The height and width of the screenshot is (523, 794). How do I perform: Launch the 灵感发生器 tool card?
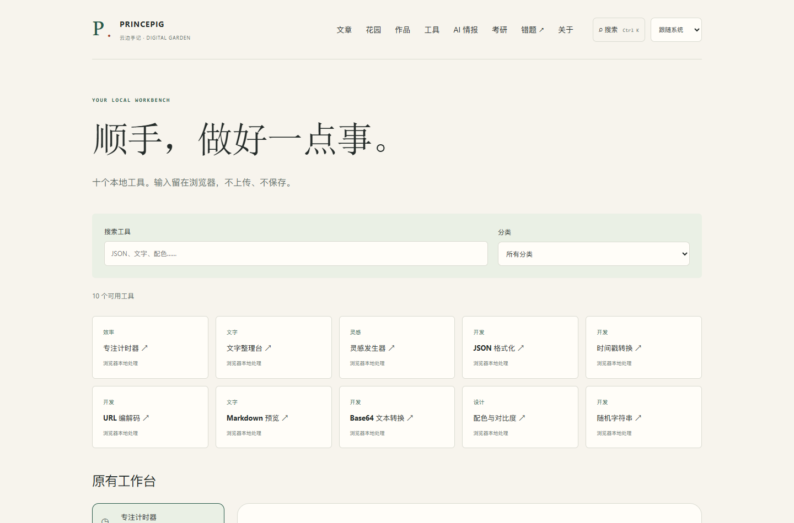pos(397,347)
